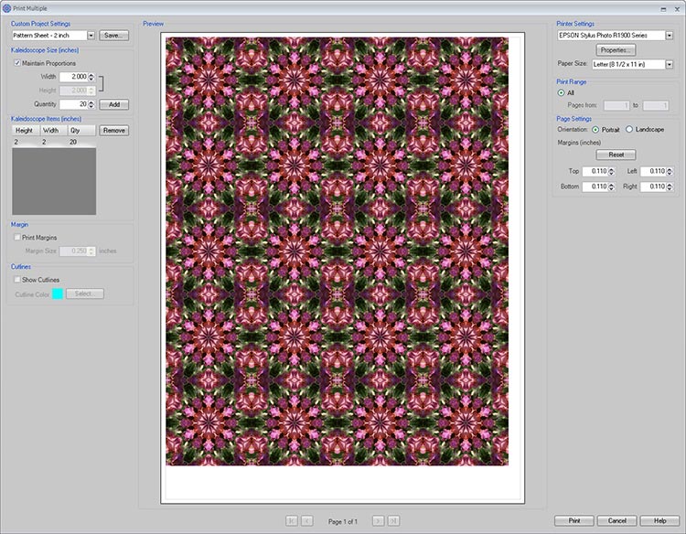The width and height of the screenshot is (686, 534).
Task: Click the Left margin value field
Action: click(x=653, y=171)
